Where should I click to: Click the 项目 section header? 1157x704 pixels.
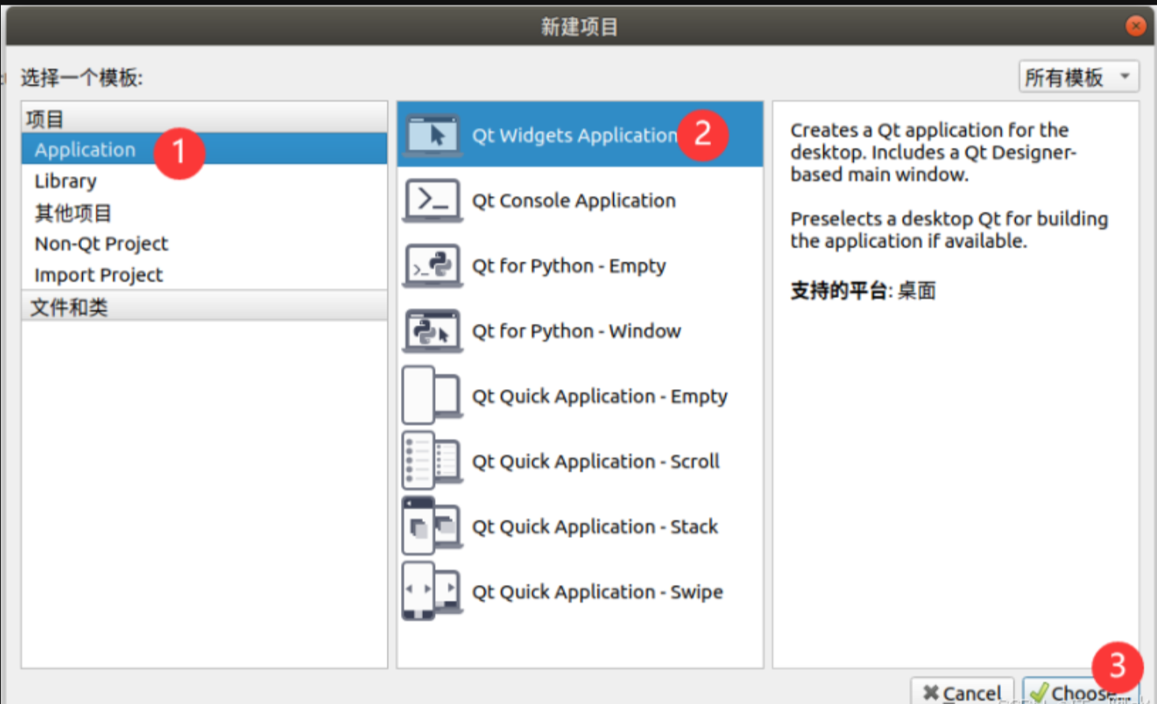coord(45,119)
